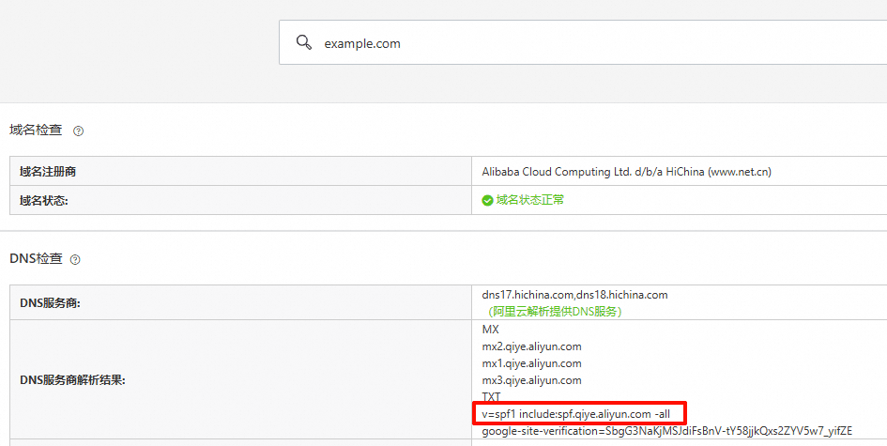The image size is (887, 446).
Task: Click the highlighted v=spf1 SPF record
Action: tap(575, 414)
